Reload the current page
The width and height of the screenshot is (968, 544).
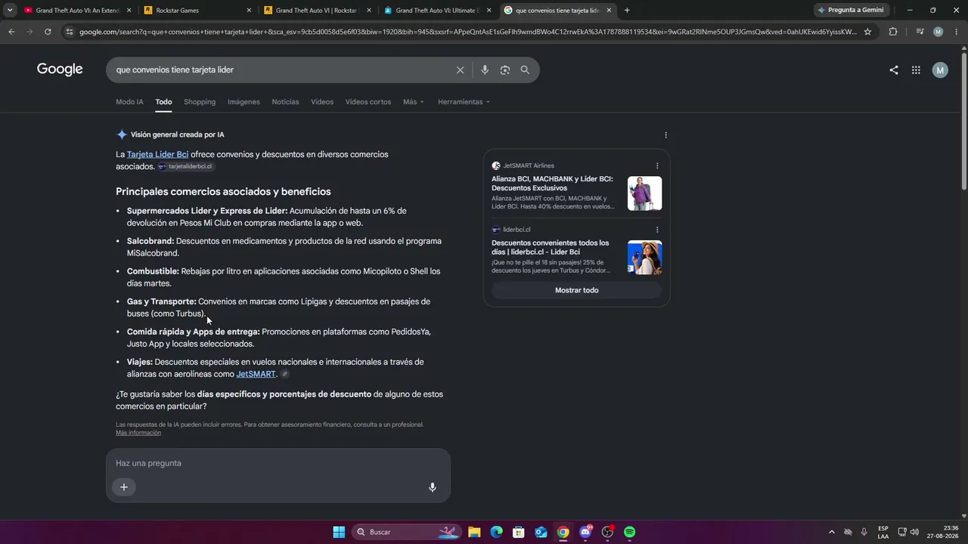click(48, 32)
